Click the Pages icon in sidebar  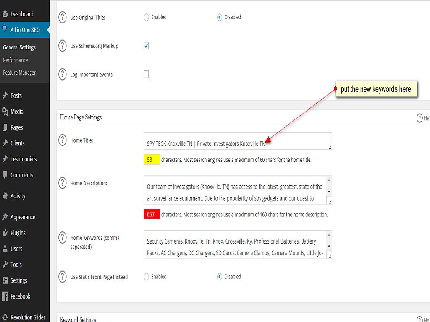pyautogui.click(x=5, y=127)
